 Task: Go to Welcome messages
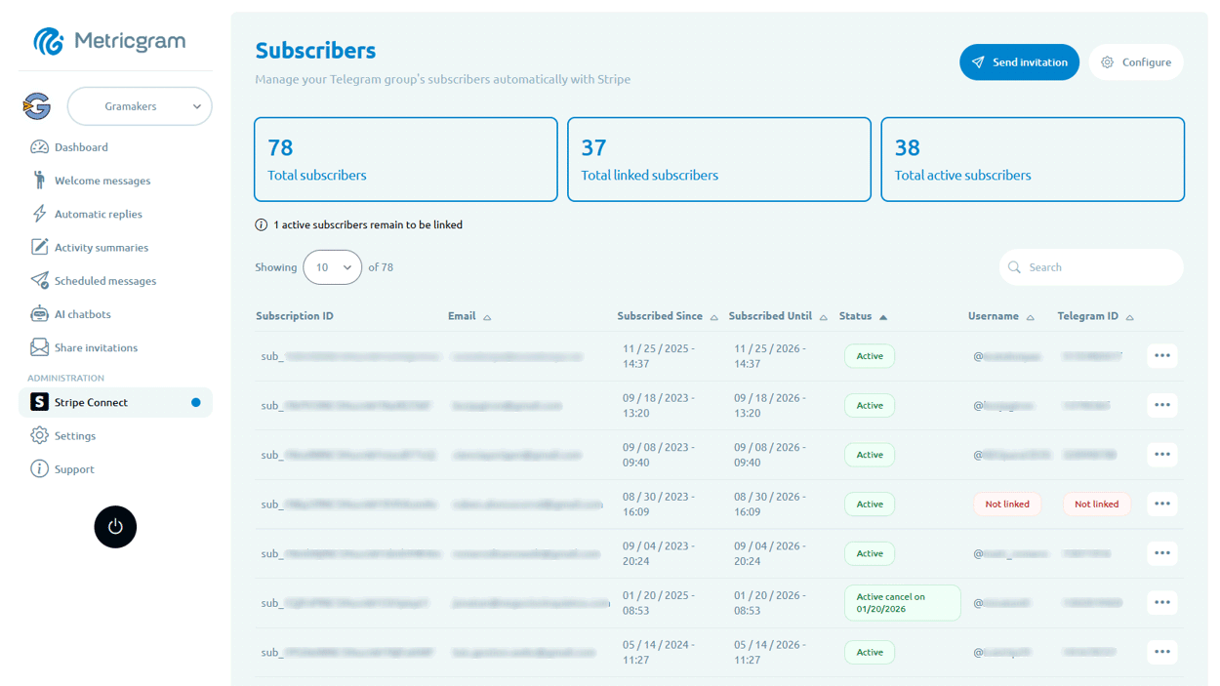(x=102, y=181)
